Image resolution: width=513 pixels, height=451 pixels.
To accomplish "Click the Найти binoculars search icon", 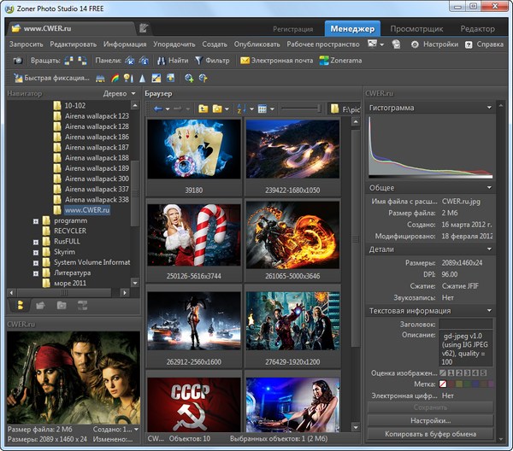I will click(x=160, y=61).
